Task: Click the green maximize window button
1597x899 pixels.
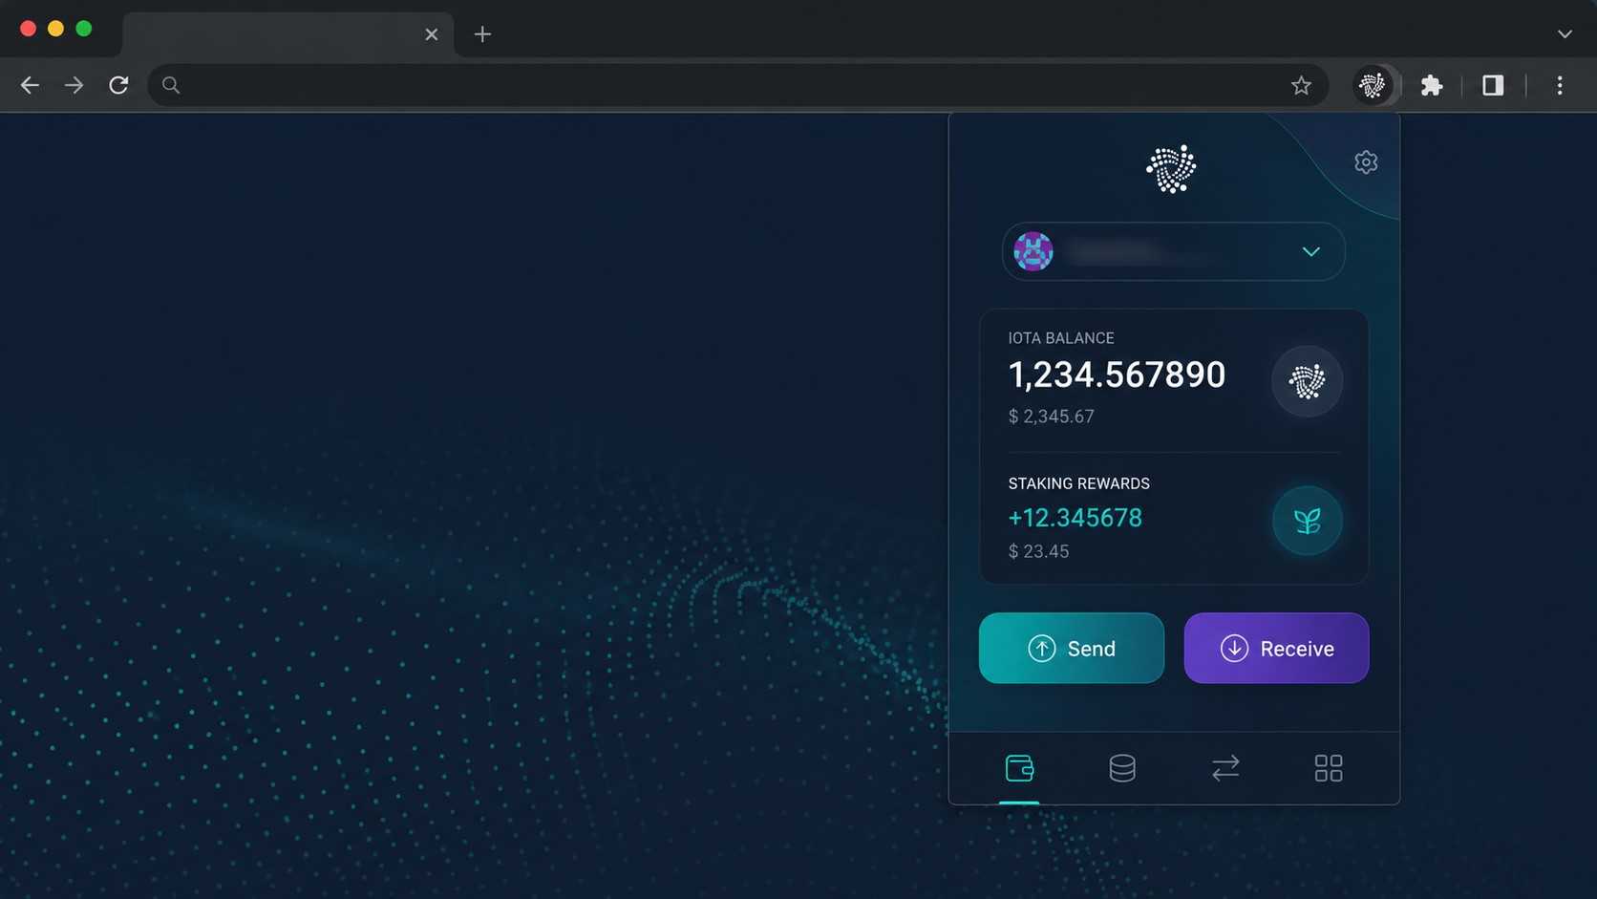Action: click(84, 29)
